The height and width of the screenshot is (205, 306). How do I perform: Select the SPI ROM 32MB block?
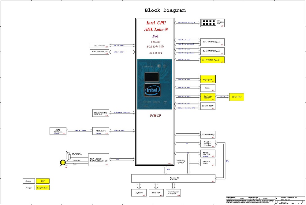(x=208, y=162)
